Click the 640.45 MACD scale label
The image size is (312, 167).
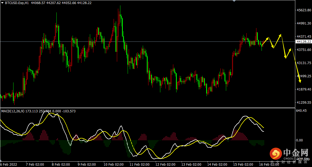click(301, 111)
